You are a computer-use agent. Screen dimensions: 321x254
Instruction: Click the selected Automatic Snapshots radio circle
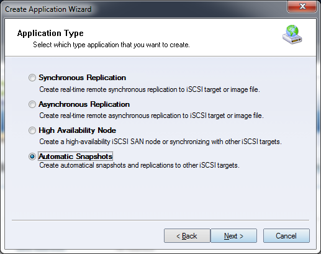[x=32, y=156]
